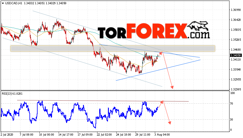Image resolution: width=243 pixels, height=138 pixels.
Task: Click the 24 Jul 18:00 time label
Action: pyautogui.click(x=123, y=135)
